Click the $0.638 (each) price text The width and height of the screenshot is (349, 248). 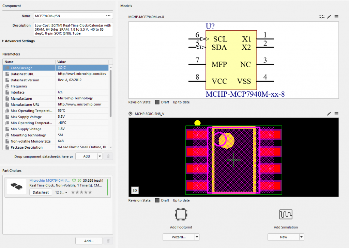(93, 180)
